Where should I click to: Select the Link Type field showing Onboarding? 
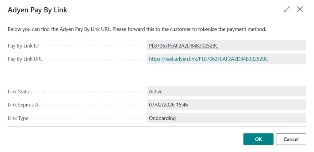[x=227, y=118]
